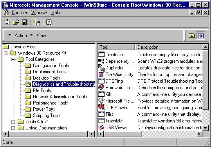Select Diagnostics and Trouble-shooting folder
211x147 pixels.
point(63,84)
